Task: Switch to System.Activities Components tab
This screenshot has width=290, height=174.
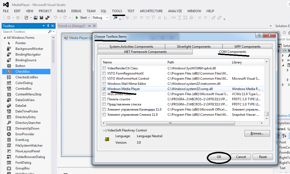Action: coord(131,47)
